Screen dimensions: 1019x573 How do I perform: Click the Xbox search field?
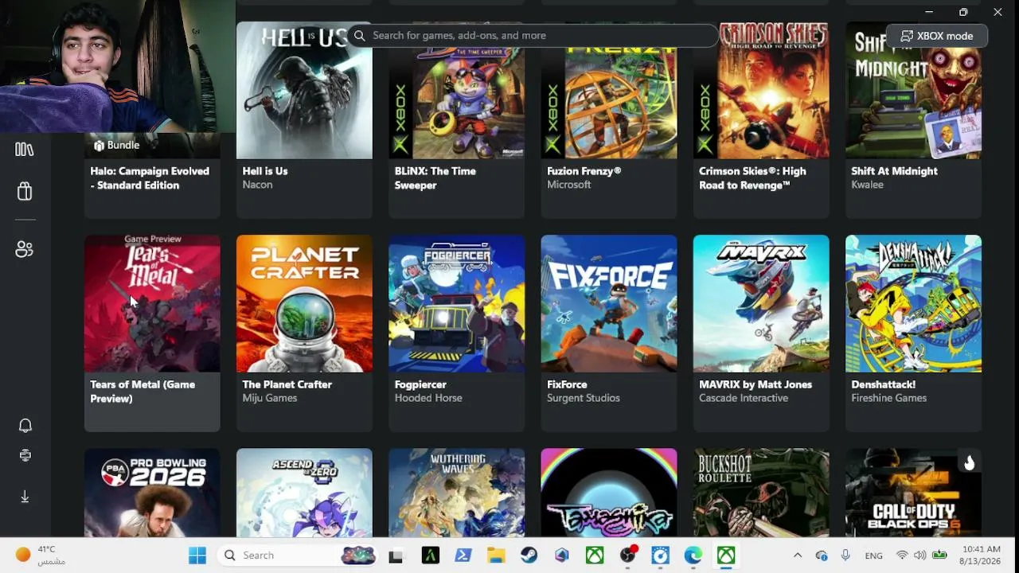coord(532,36)
